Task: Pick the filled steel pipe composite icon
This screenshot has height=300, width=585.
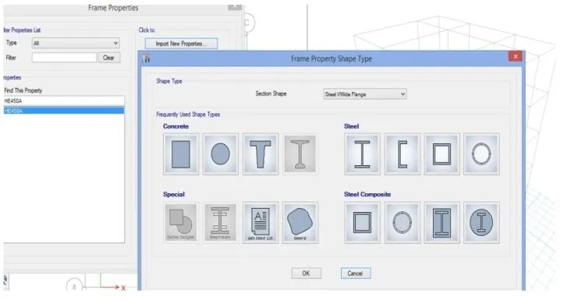Action: pyautogui.click(x=402, y=223)
